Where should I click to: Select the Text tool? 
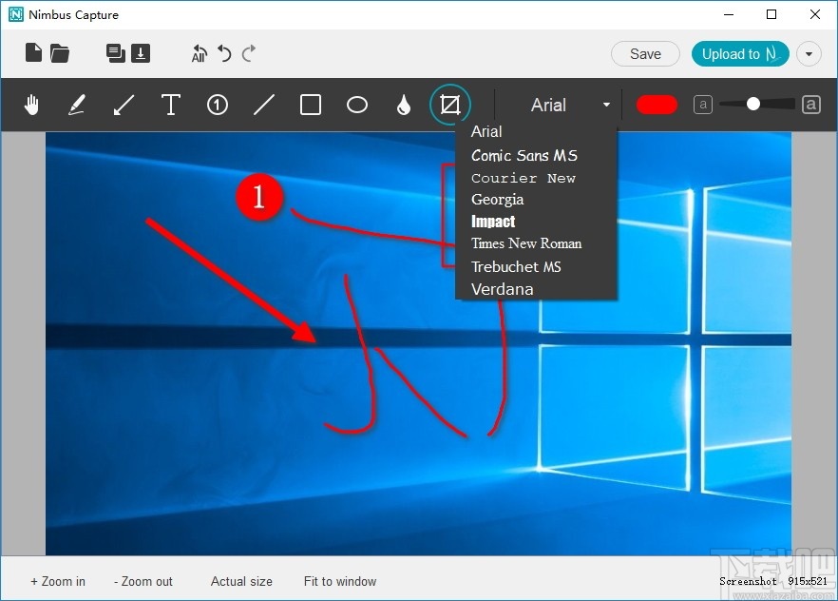click(171, 105)
